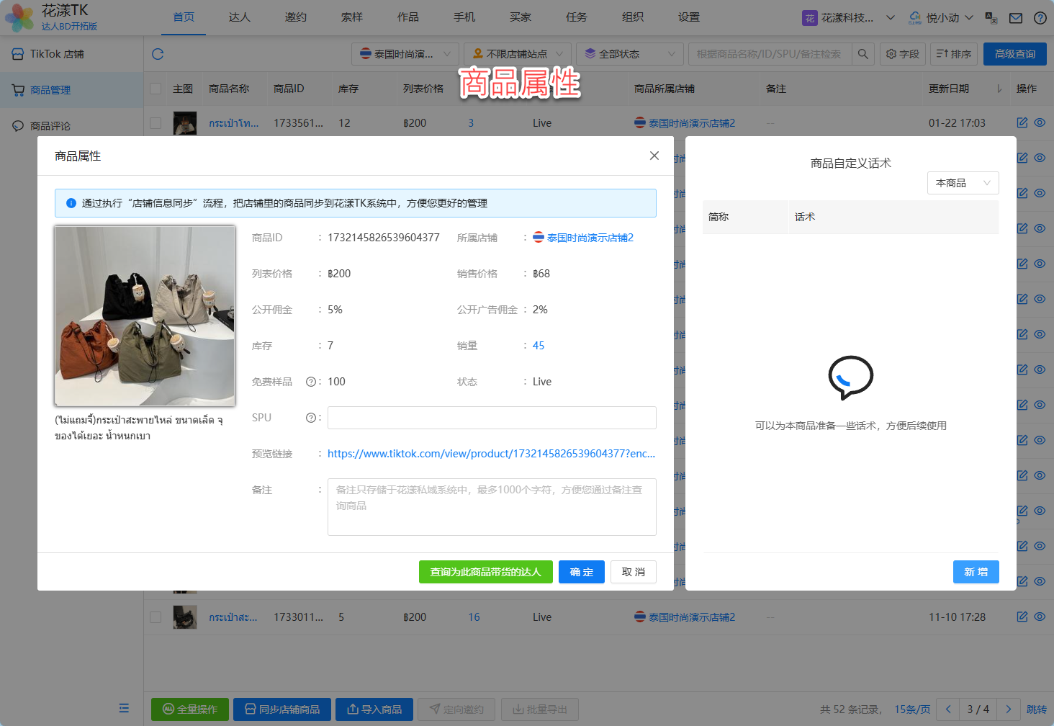Open the TikTok product preview link
The image size is (1054, 726).
(491, 454)
